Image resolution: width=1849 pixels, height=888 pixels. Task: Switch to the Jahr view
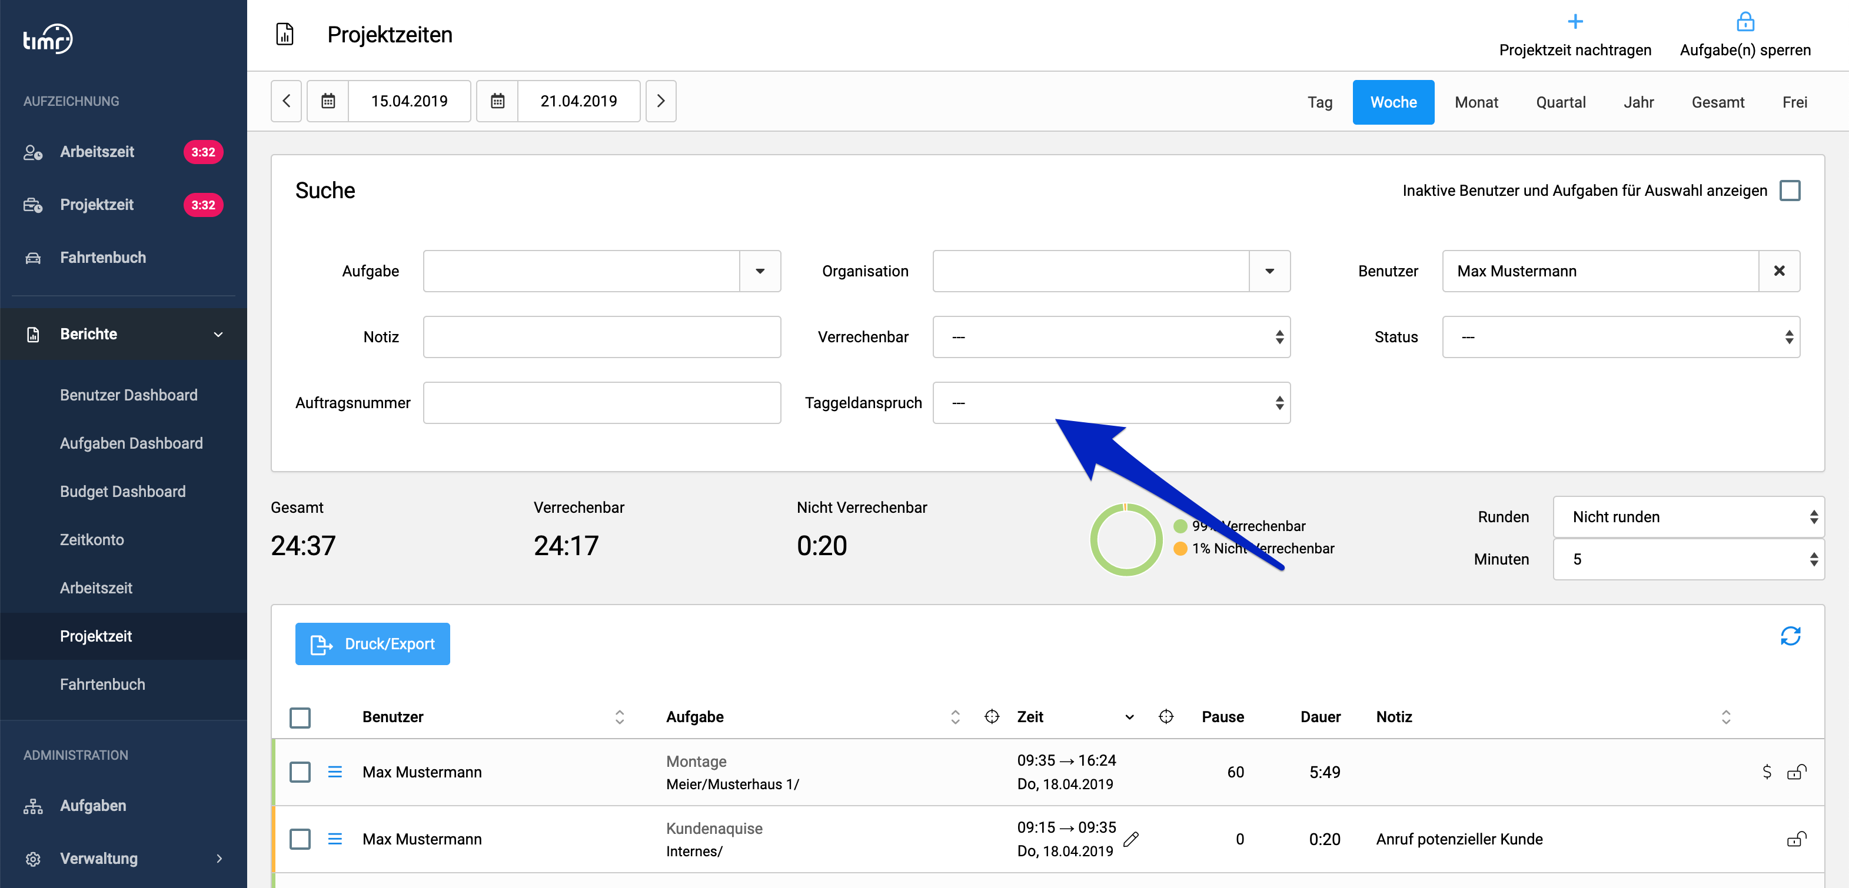[1639, 102]
